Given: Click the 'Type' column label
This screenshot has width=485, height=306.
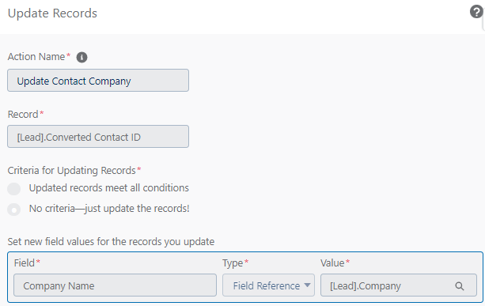Looking at the screenshot, I should coord(233,263).
